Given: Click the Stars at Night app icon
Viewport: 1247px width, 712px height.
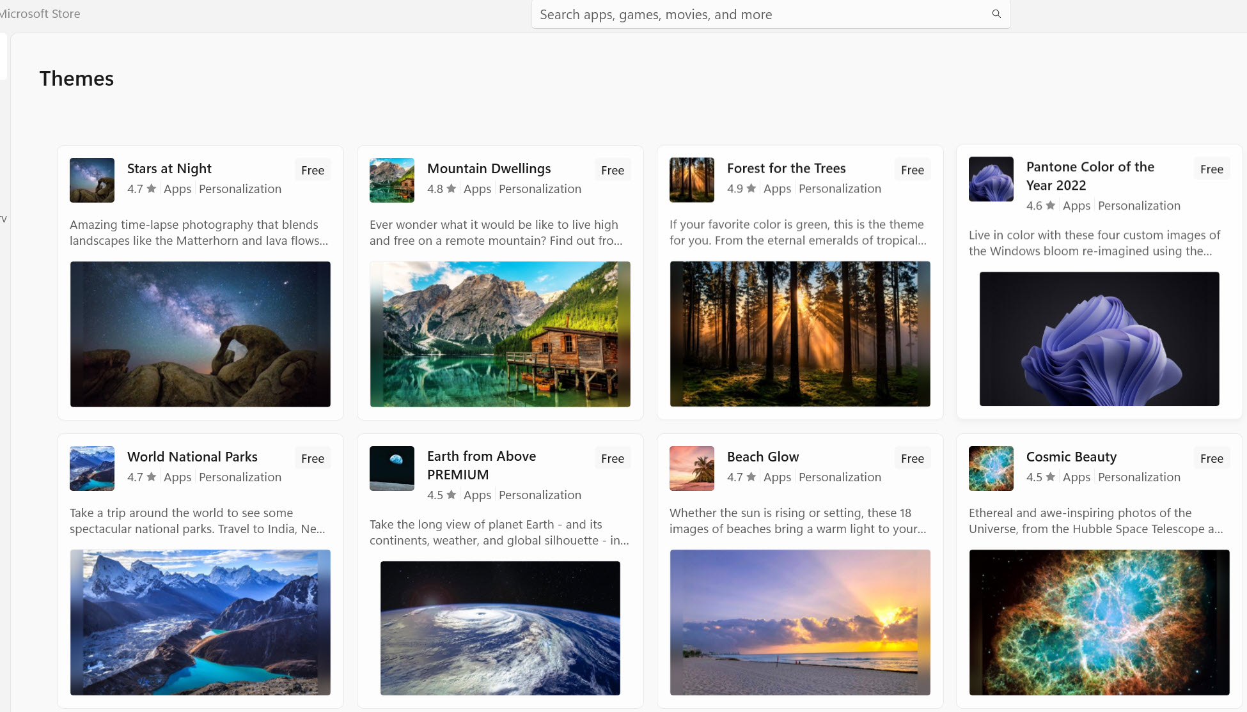Looking at the screenshot, I should point(91,180).
